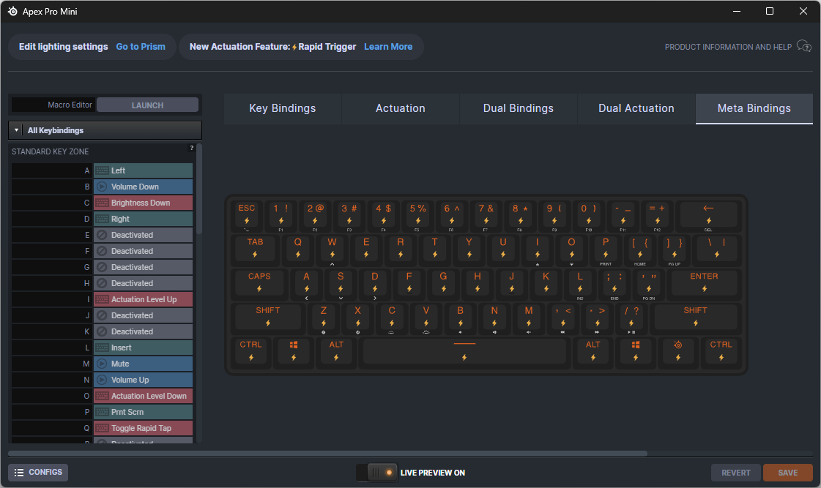Select the A key Left binding
Image resolution: width=821 pixels, height=488 pixels.
coord(143,170)
